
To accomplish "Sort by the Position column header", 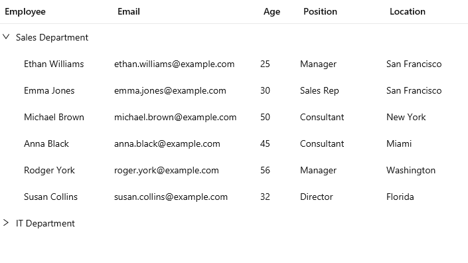I will coord(320,12).
